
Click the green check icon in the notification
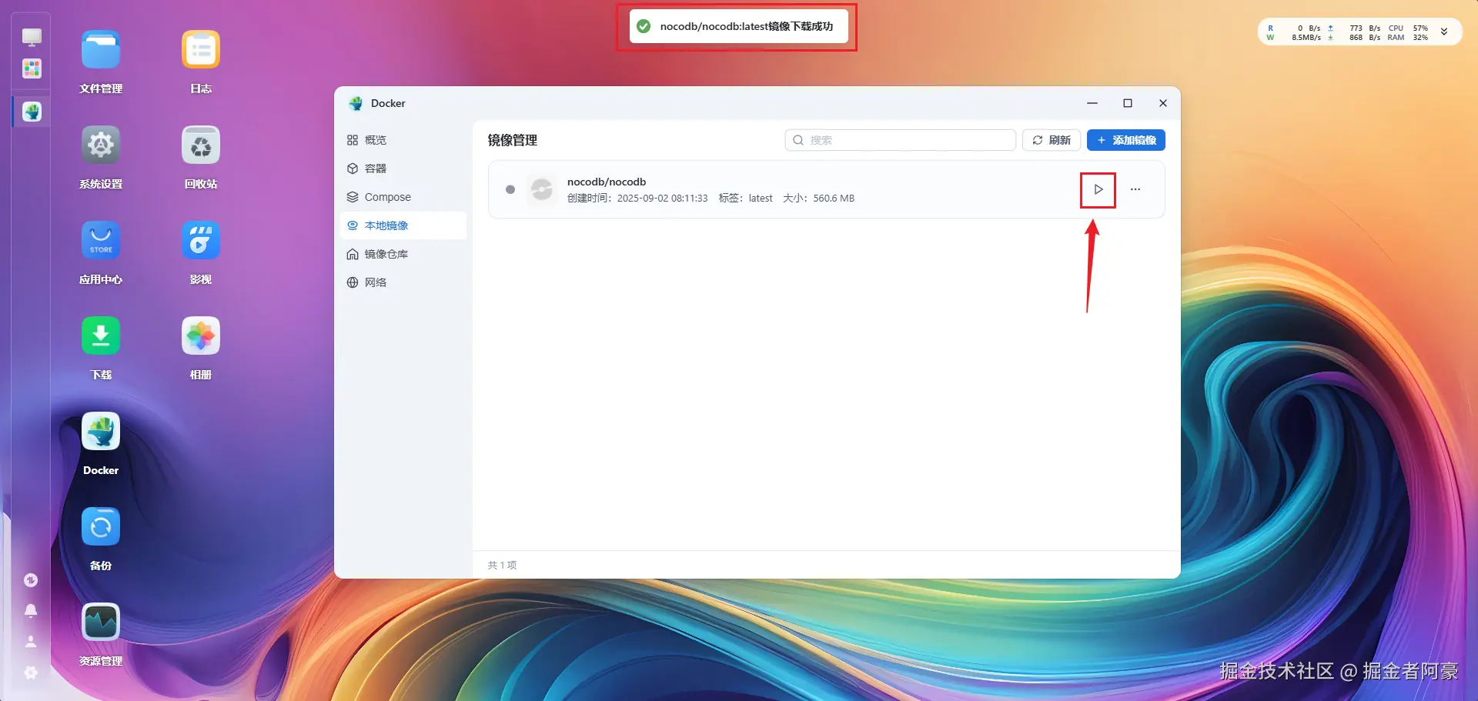coord(644,26)
